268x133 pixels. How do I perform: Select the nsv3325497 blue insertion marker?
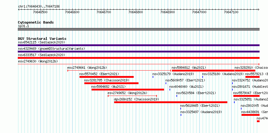181,115
